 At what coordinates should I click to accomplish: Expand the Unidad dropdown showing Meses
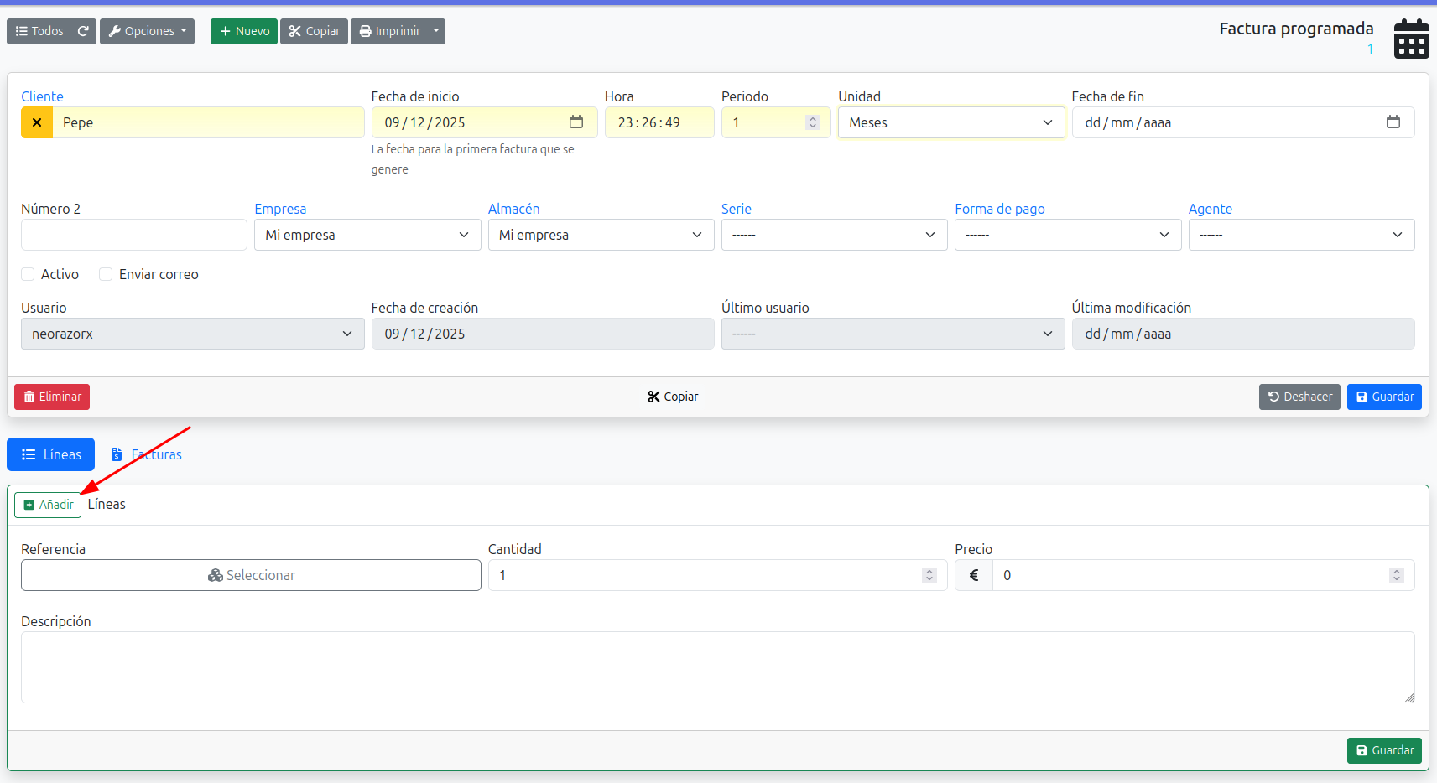[950, 122]
